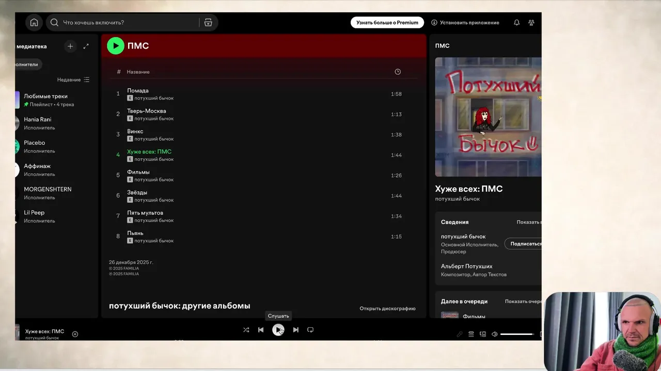
Task: Click the download icon beside Установить приложение
Action: point(434,23)
